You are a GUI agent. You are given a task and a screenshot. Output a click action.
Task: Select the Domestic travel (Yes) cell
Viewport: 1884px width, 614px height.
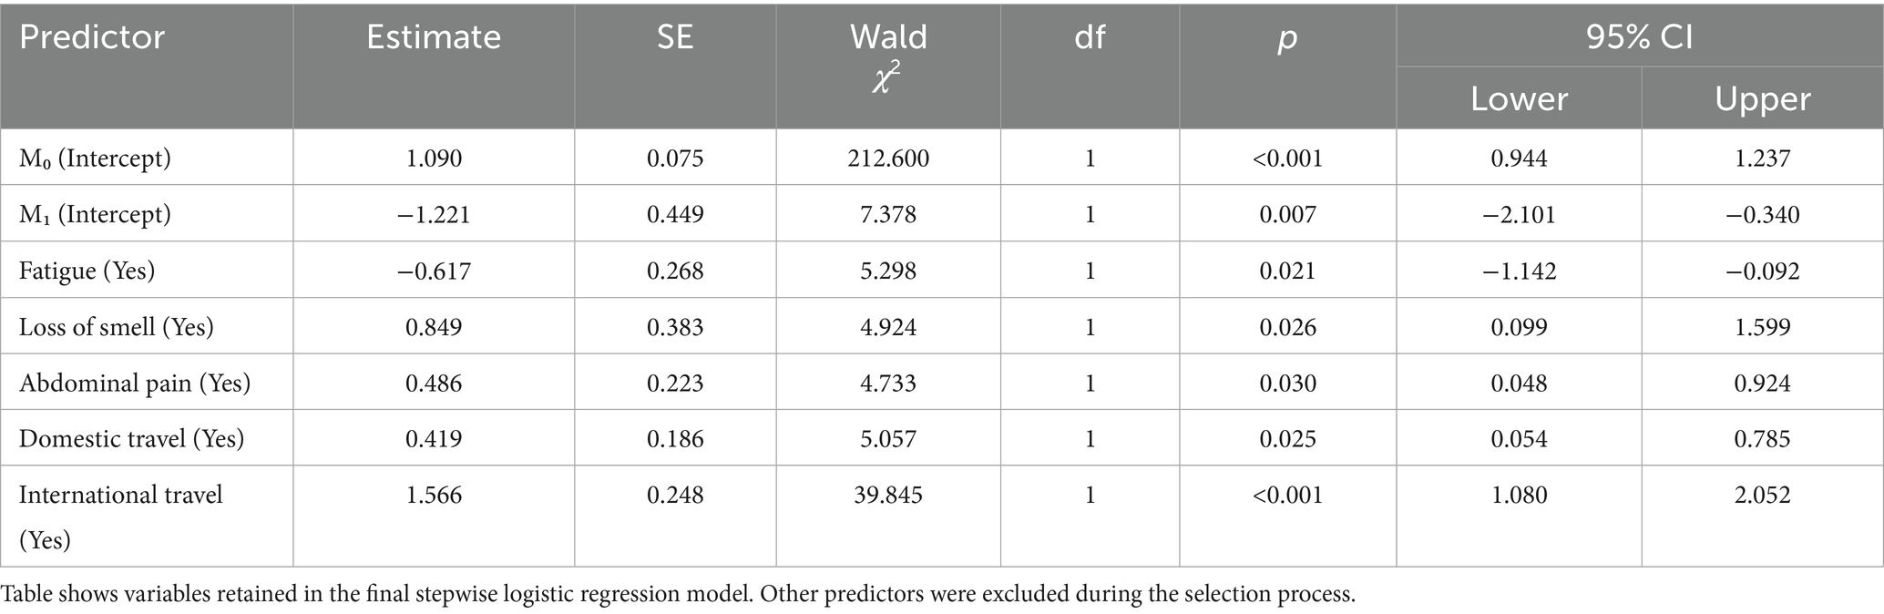[x=131, y=439]
